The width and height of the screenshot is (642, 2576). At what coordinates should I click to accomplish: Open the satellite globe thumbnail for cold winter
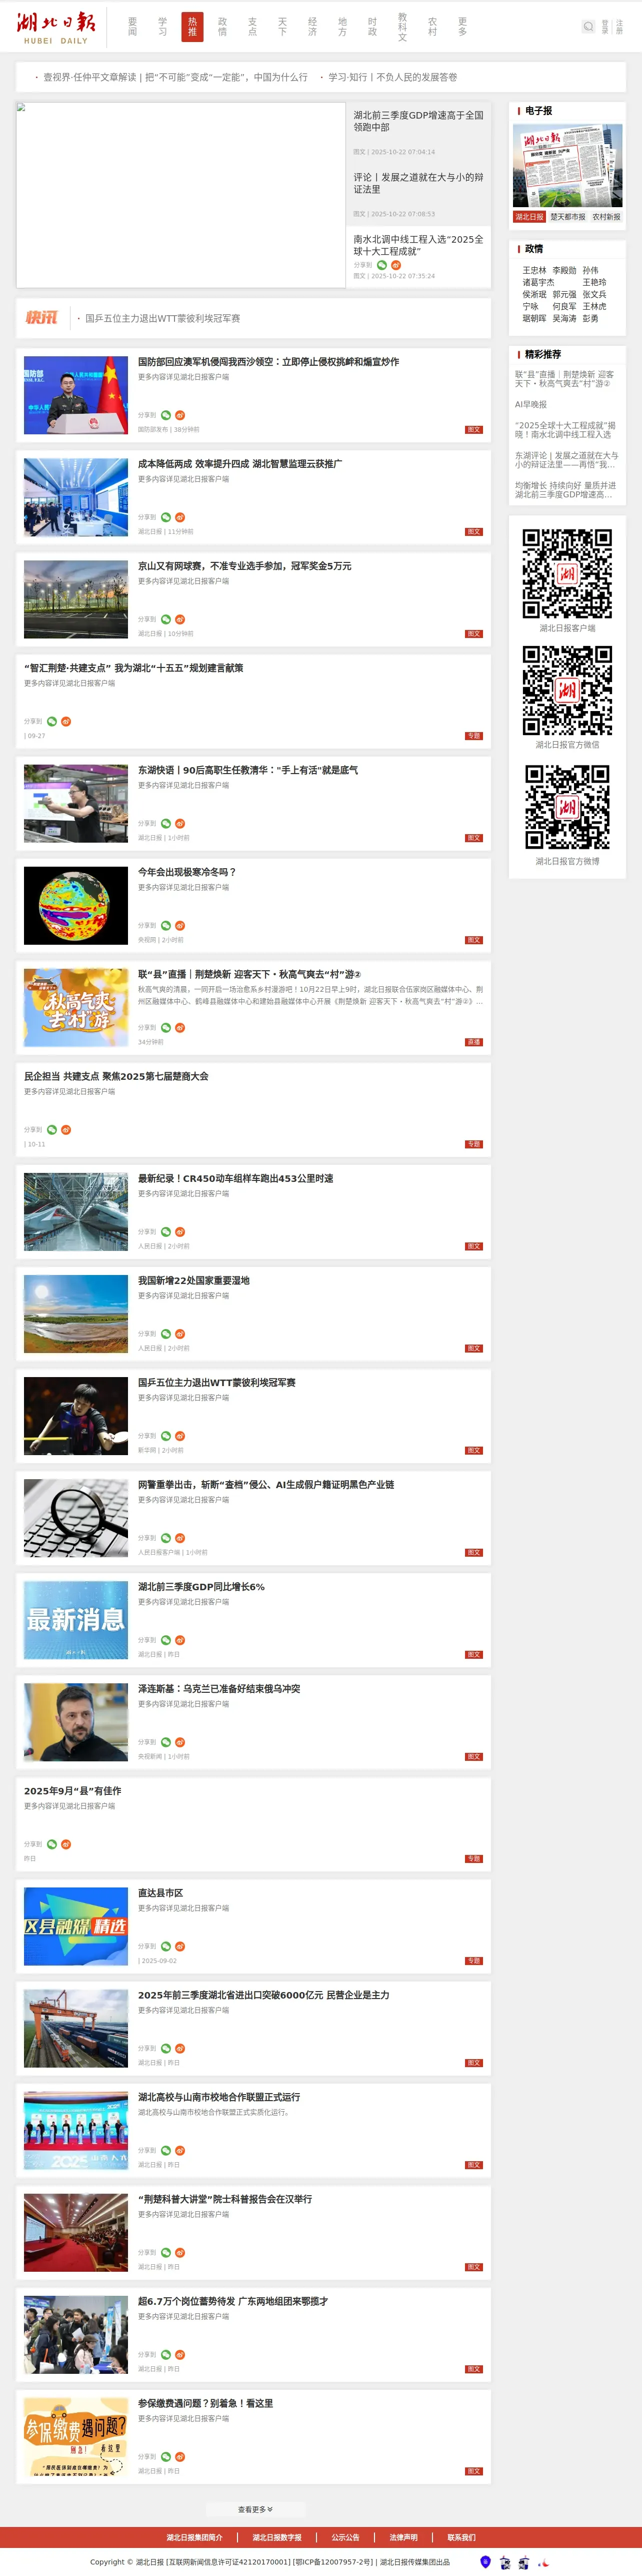click(76, 905)
